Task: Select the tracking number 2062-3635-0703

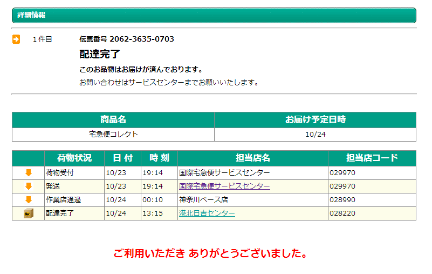Action: 141,39
